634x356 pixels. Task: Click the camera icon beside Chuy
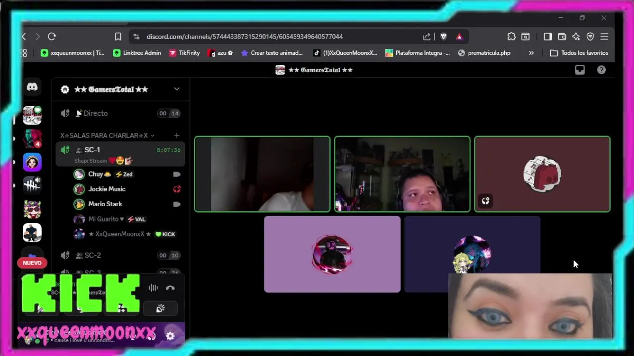tap(177, 174)
